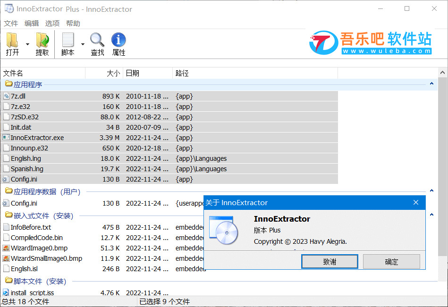Click the 确定 (OK) button
This screenshot has width=448, height=307.
tap(391, 262)
